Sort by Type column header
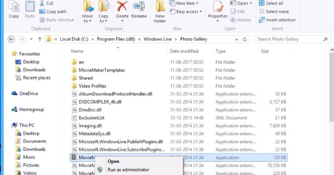334x175 pixels. [221, 51]
